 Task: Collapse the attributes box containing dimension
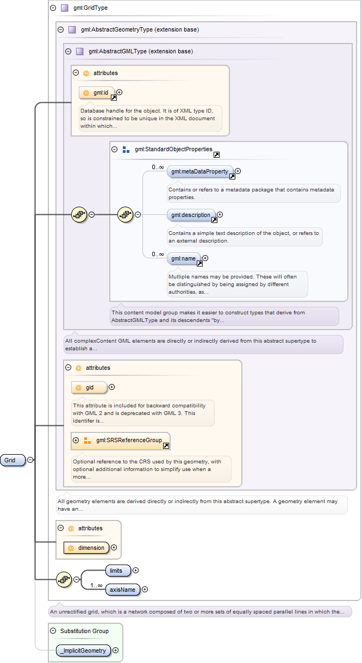(x=60, y=528)
